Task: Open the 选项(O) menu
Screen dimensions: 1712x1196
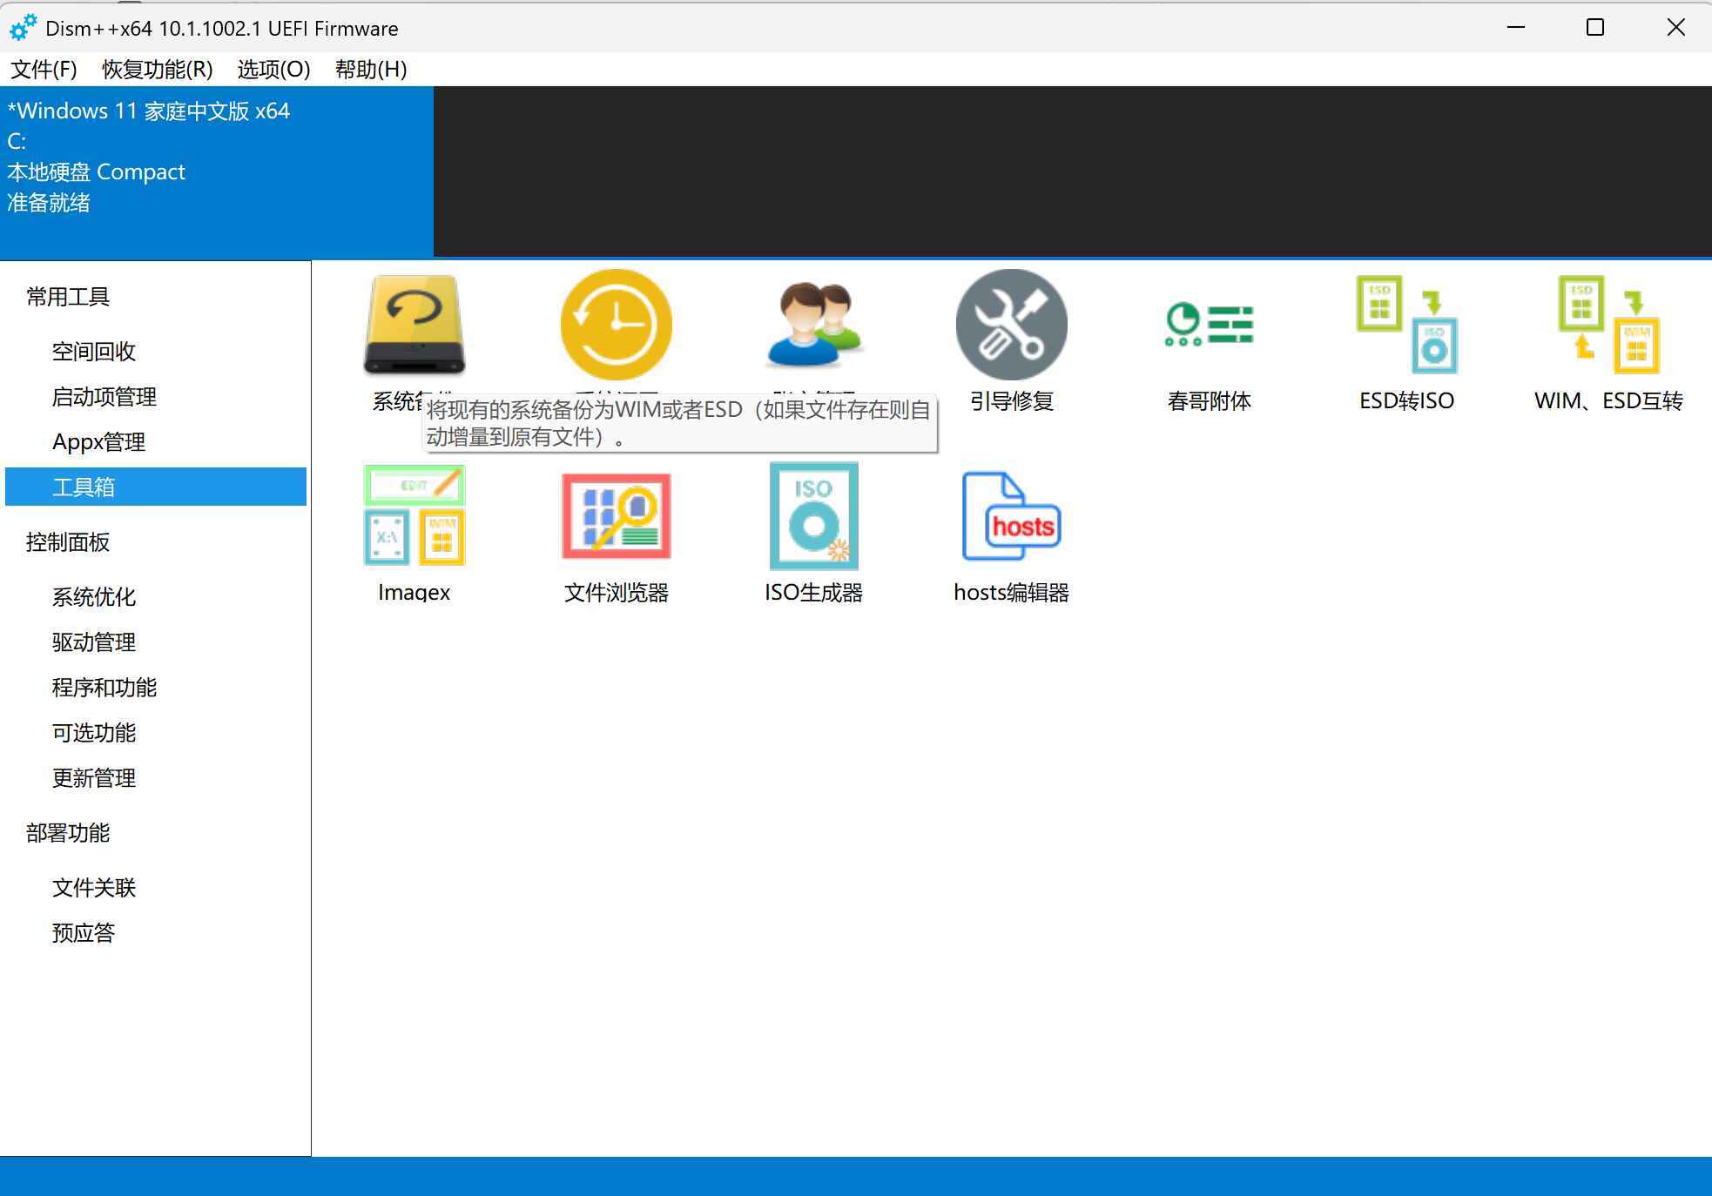Action: 273,70
